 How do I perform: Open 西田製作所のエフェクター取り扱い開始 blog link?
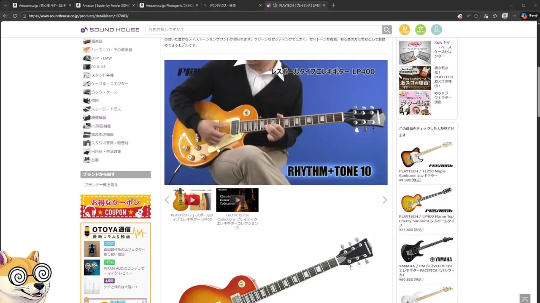pos(124,252)
